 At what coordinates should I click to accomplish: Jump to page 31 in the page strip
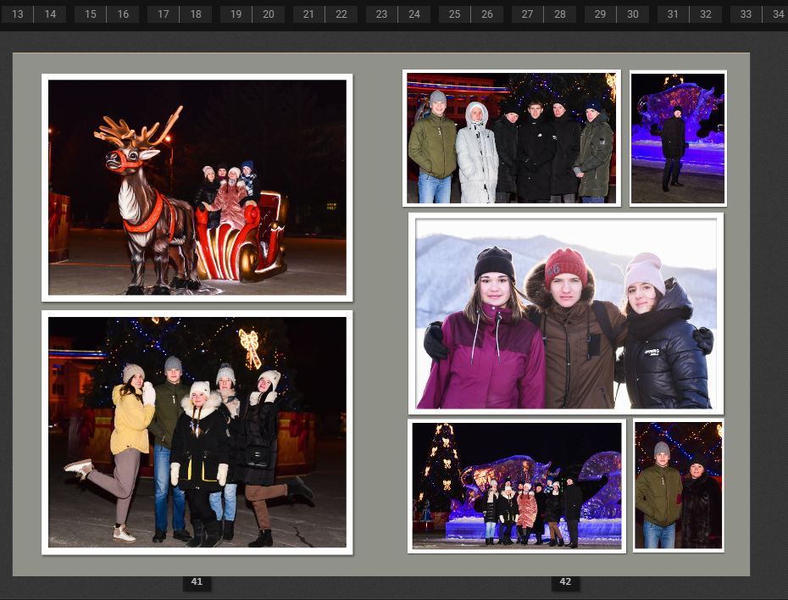(673, 14)
